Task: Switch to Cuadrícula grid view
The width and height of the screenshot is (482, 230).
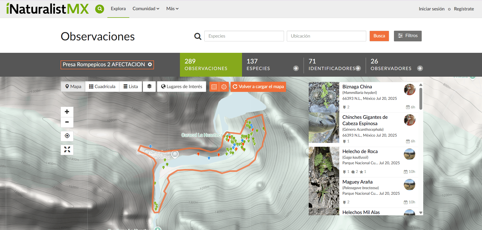Action: (102, 87)
